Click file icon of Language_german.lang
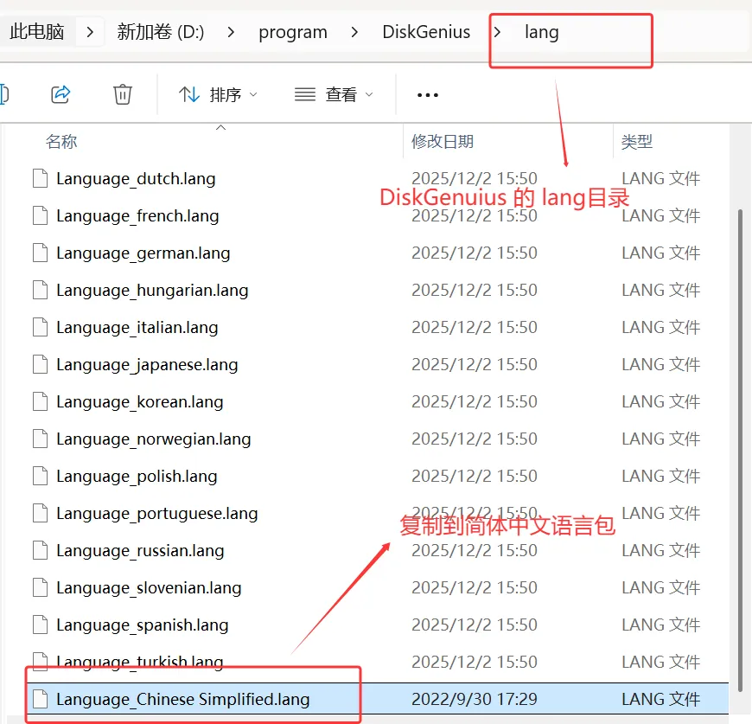The height and width of the screenshot is (724, 752). point(41,253)
